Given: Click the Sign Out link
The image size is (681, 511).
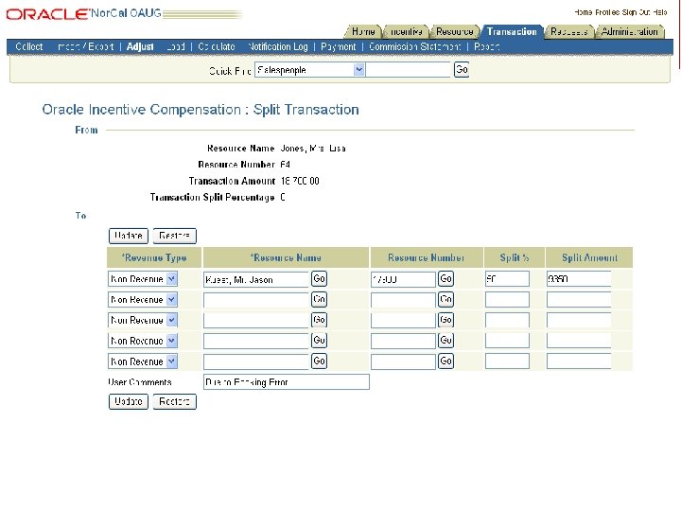Looking at the screenshot, I should click(636, 12).
